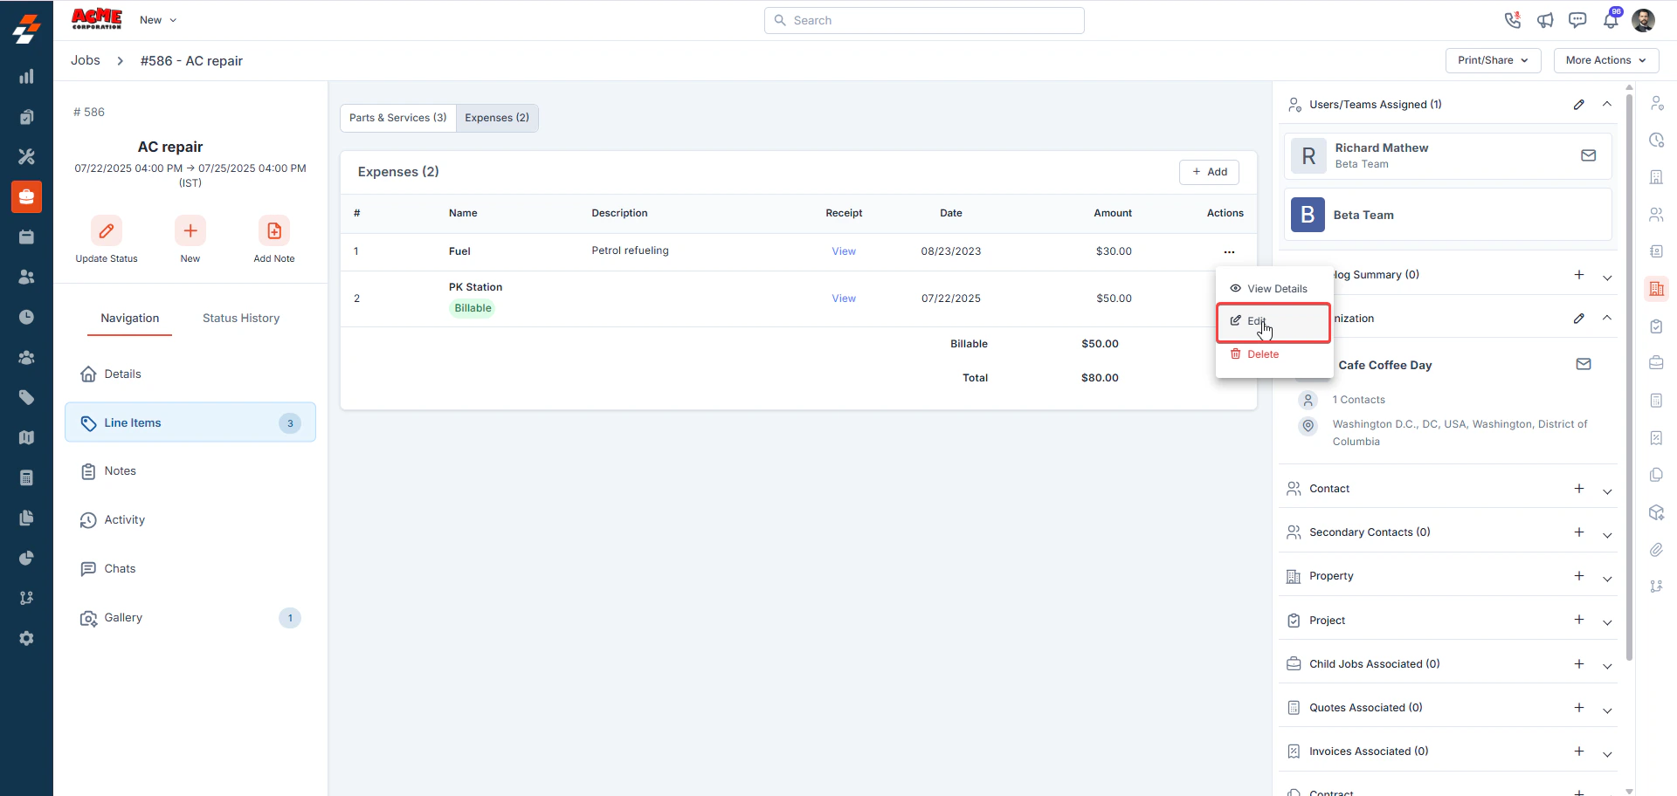Add a Project with plus icon
Screen dimensions: 1677x796
tap(1578, 620)
